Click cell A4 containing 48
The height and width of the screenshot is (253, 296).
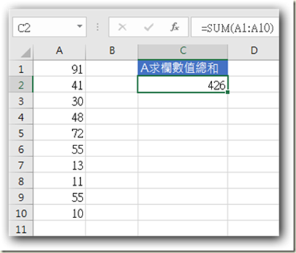coord(59,117)
